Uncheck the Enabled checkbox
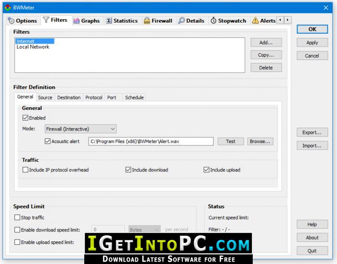This screenshot has height=264, width=337. click(26, 118)
